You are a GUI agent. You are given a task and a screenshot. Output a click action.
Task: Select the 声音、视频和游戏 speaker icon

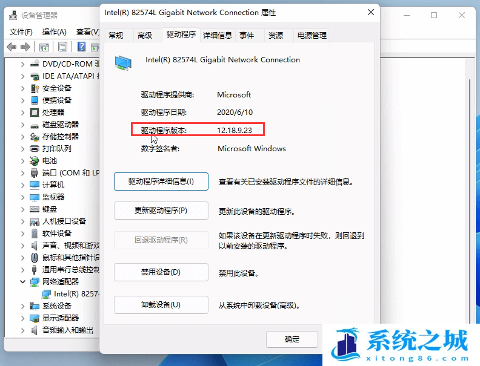point(35,246)
